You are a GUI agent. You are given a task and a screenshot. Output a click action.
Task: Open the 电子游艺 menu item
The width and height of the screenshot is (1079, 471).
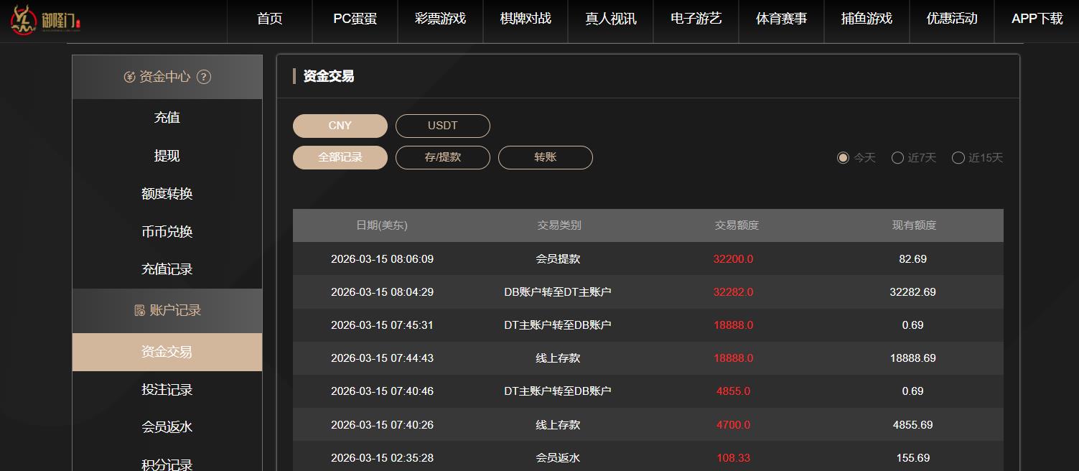point(695,19)
